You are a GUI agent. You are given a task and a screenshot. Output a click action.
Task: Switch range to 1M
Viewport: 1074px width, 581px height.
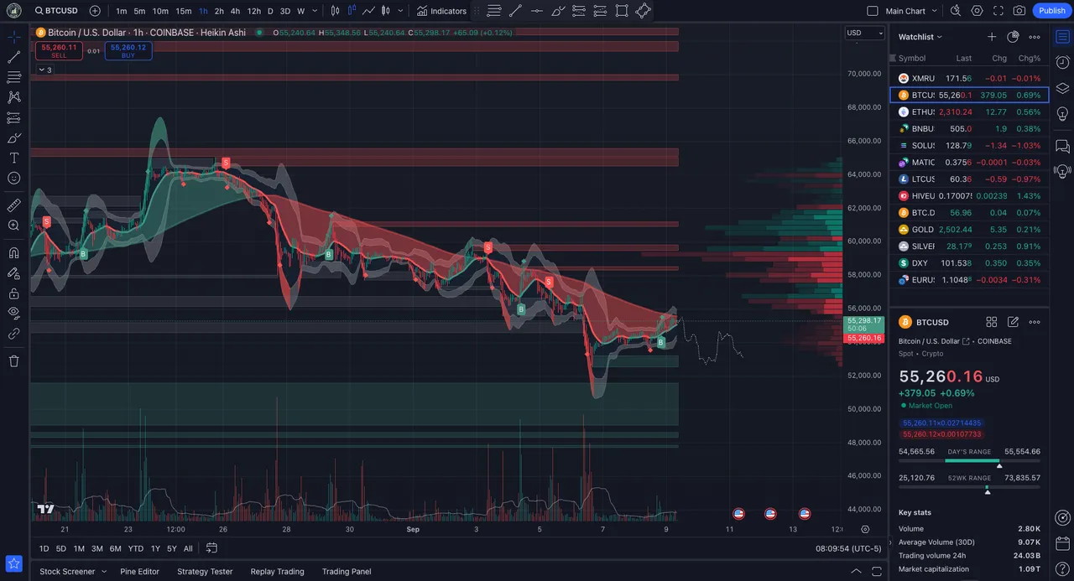pos(79,548)
